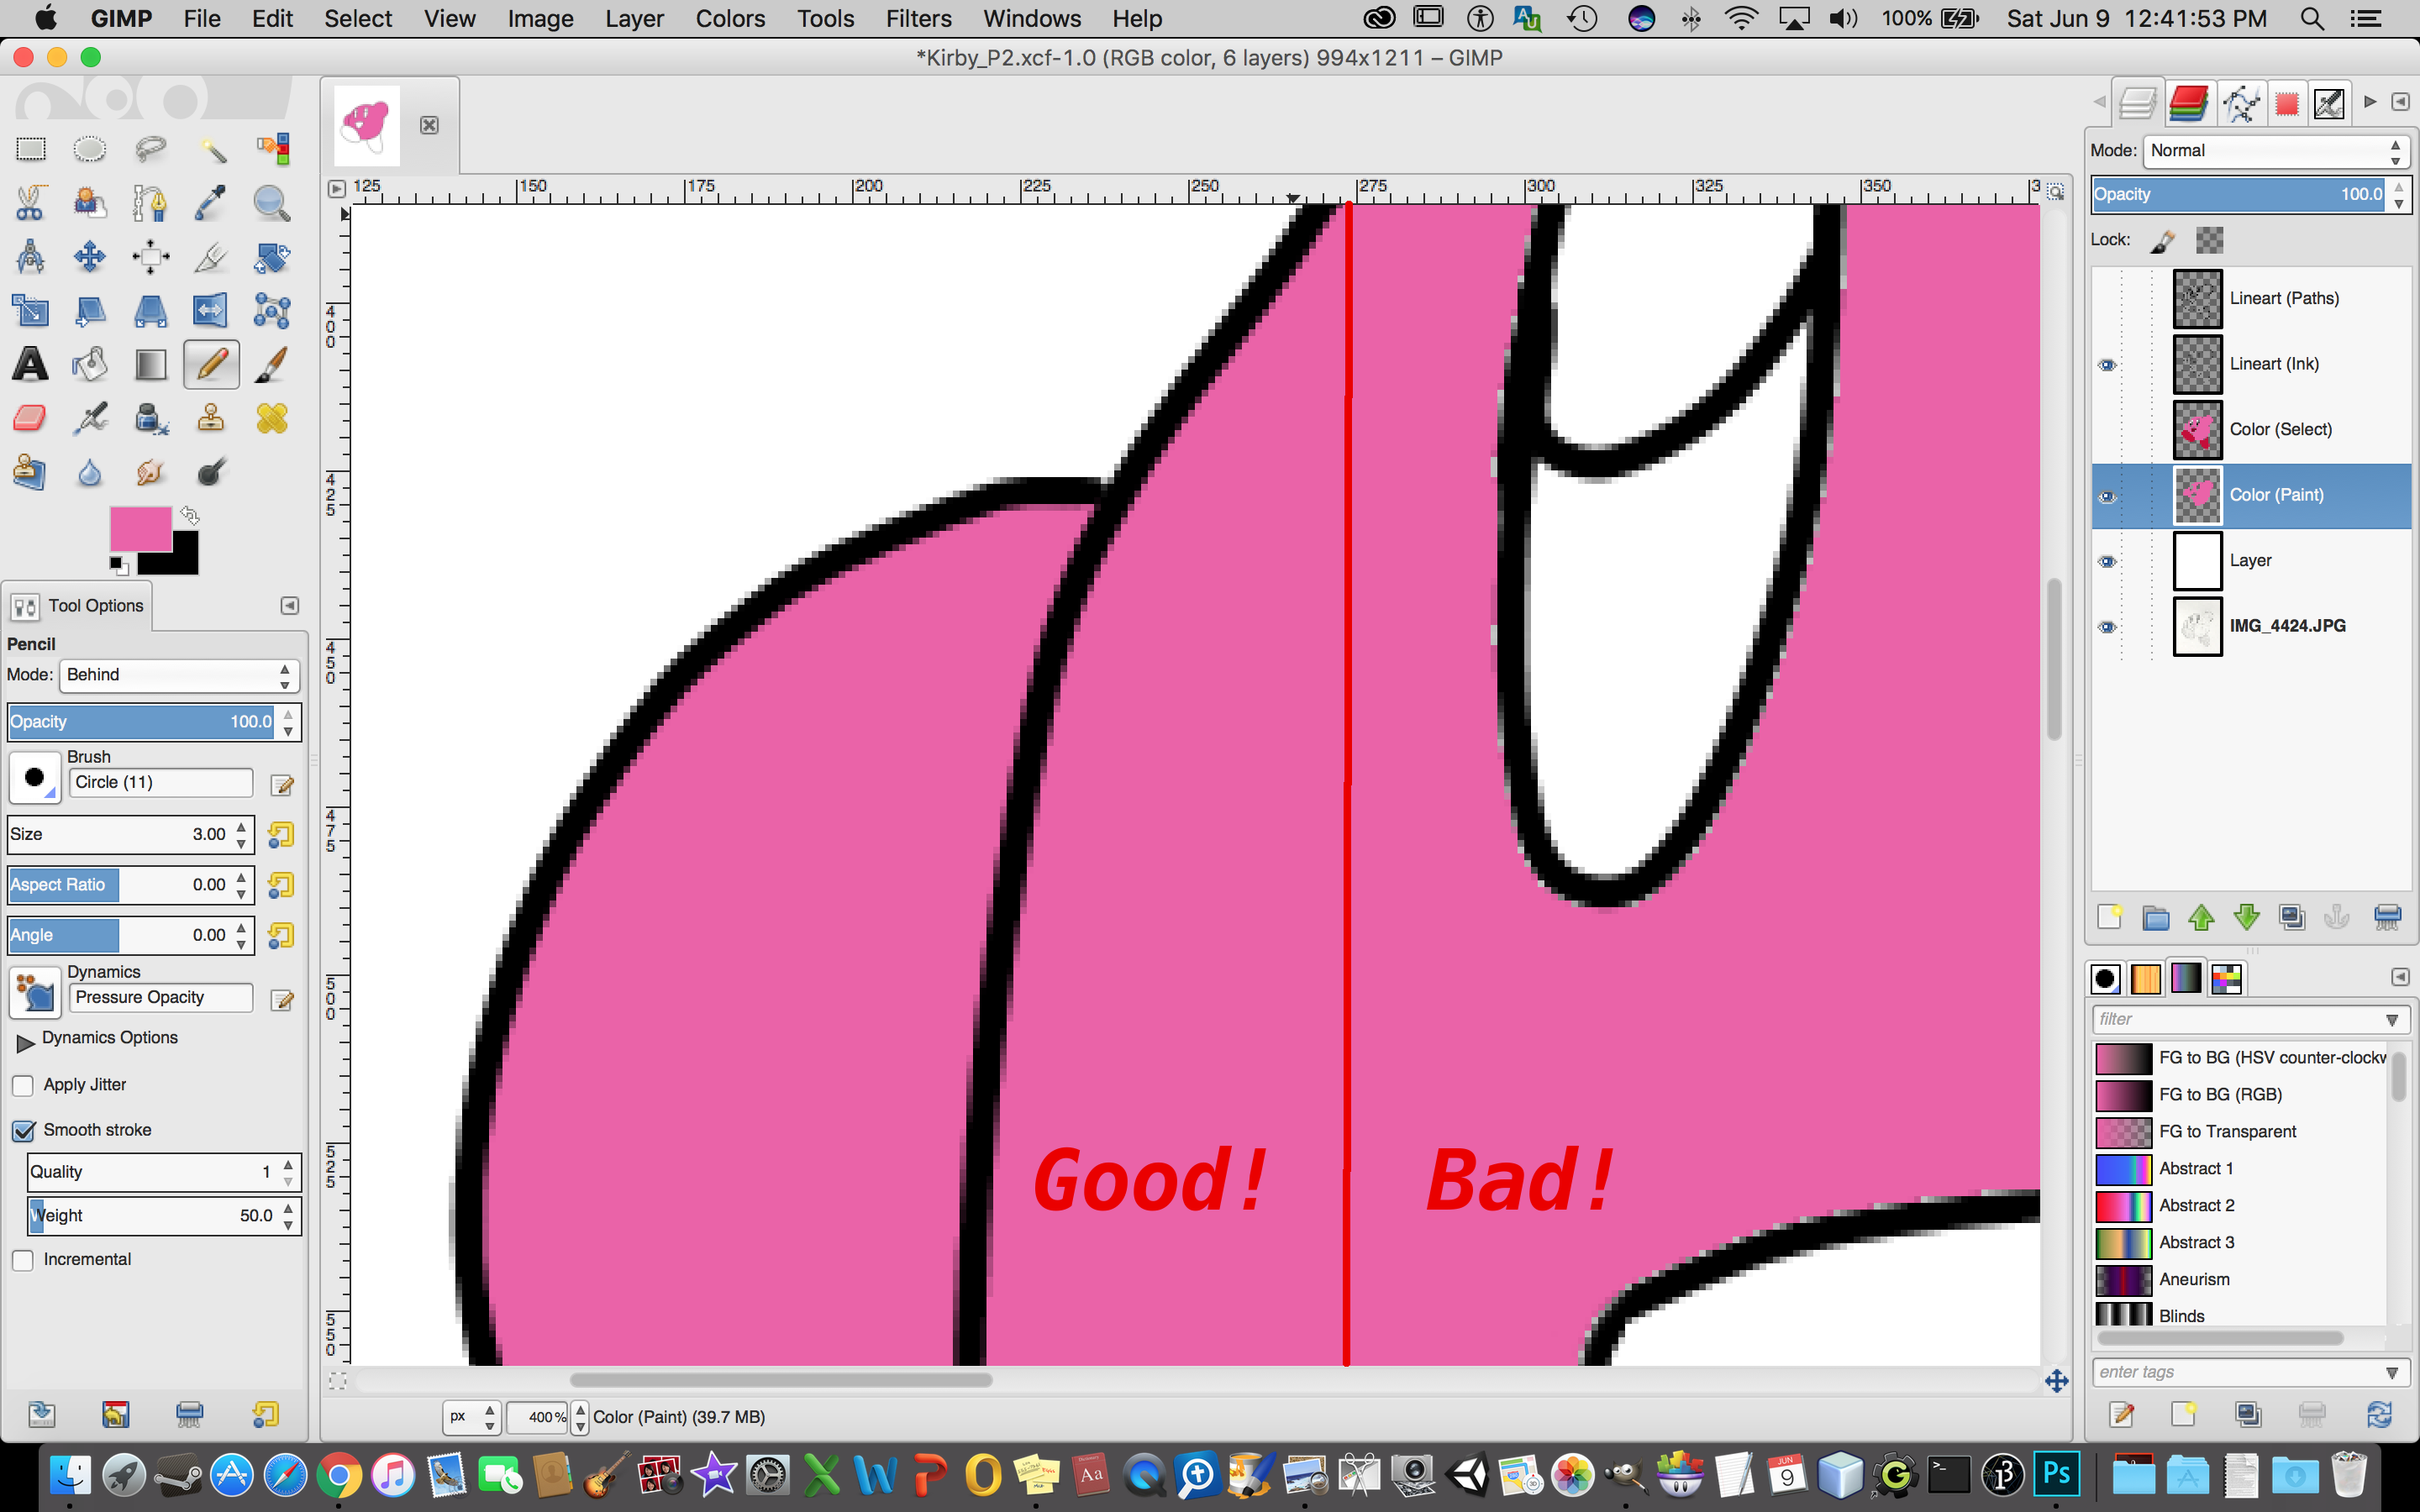Open Spotlight search in the menu bar
The width and height of the screenshot is (2420, 1512).
click(x=2312, y=18)
